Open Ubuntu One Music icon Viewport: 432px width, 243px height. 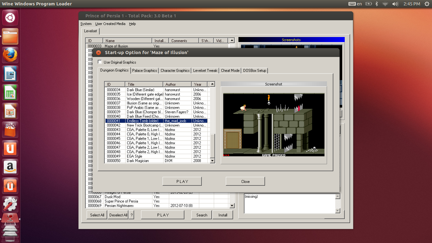(x=10, y=186)
